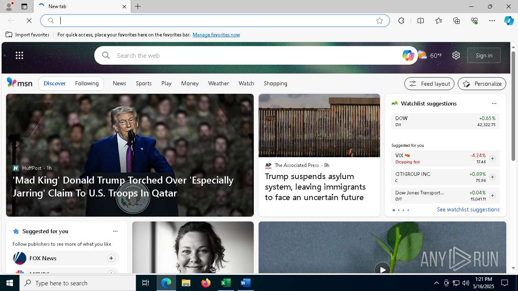The image size is (518, 291).
Task: Add CITIGROUP INC. to watchlist
Action: coord(492,177)
